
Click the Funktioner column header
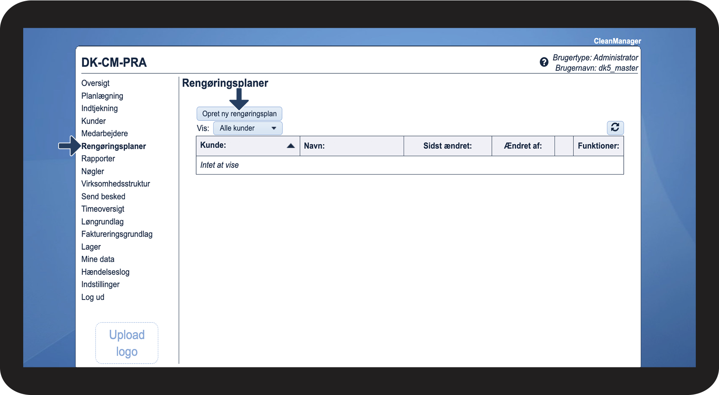tap(598, 146)
